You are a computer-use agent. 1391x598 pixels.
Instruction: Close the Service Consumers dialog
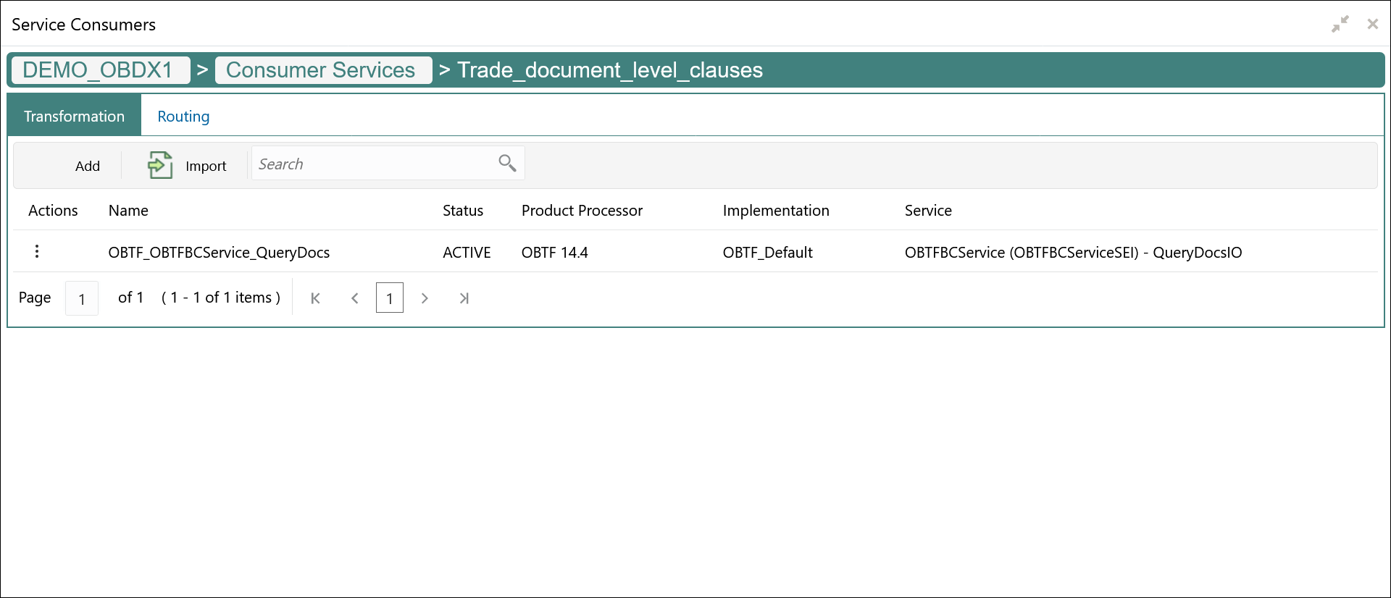1372,24
